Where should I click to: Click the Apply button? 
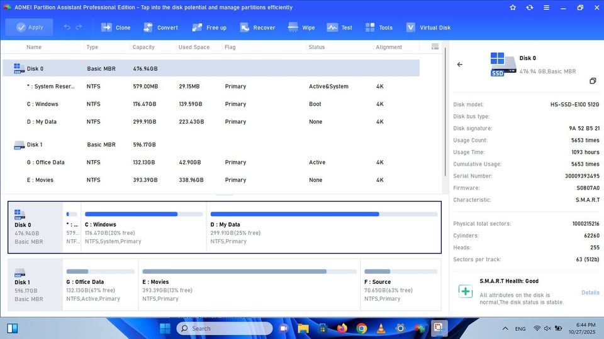(x=30, y=27)
